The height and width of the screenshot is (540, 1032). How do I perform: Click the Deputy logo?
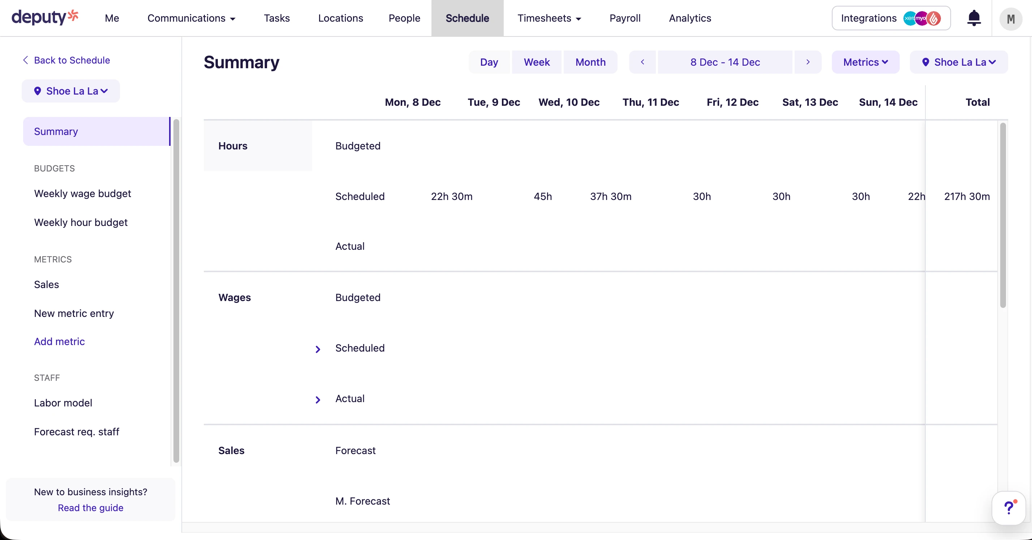click(x=45, y=17)
